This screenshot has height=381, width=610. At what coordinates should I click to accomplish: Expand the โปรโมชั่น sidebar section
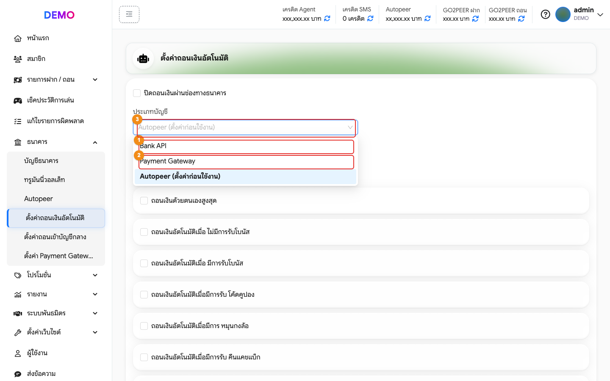[56, 275]
